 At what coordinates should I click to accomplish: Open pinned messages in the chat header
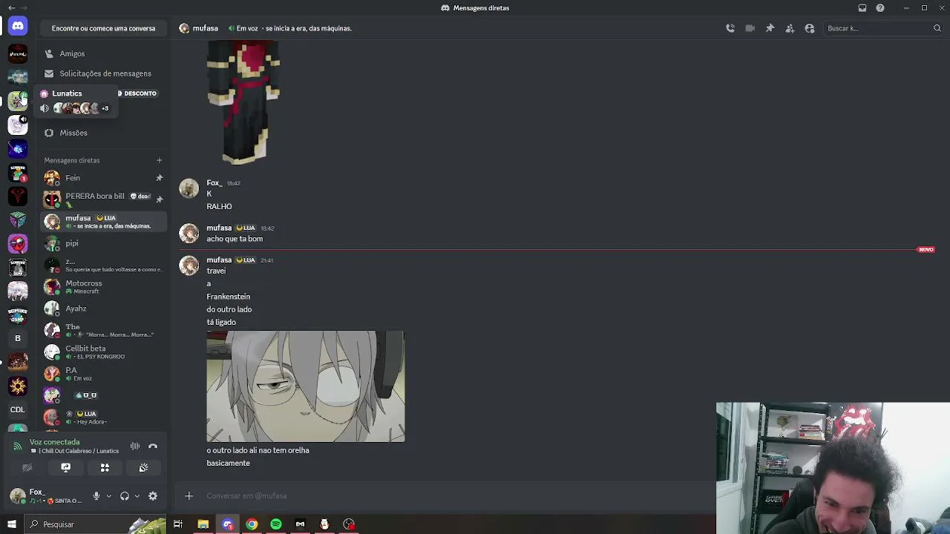click(770, 28)
